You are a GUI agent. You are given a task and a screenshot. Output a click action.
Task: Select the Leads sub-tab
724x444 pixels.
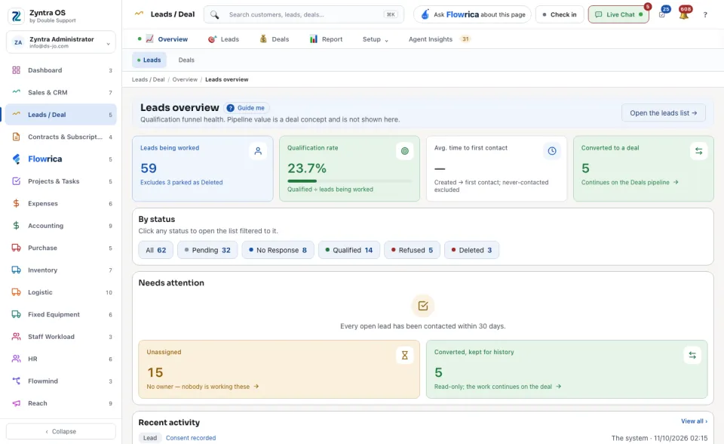coord(149,60)
